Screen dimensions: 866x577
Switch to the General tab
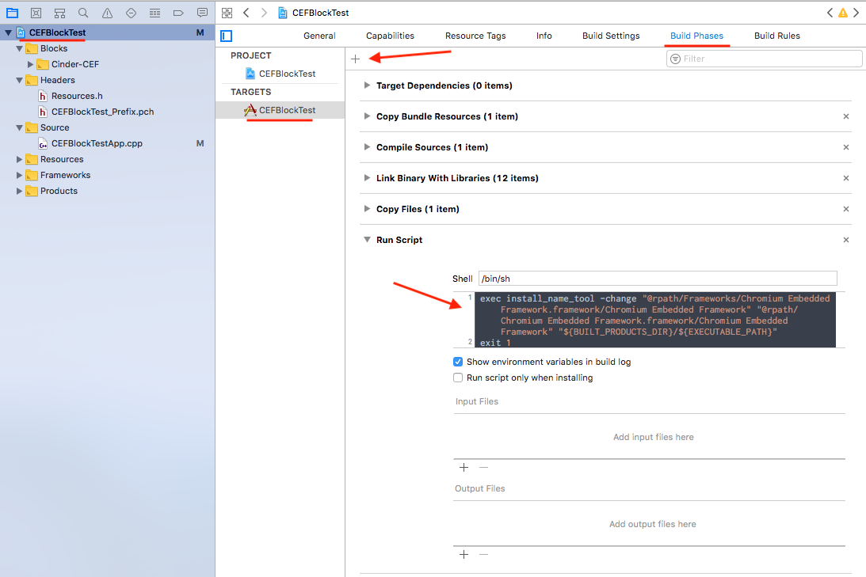coord(319,36)
